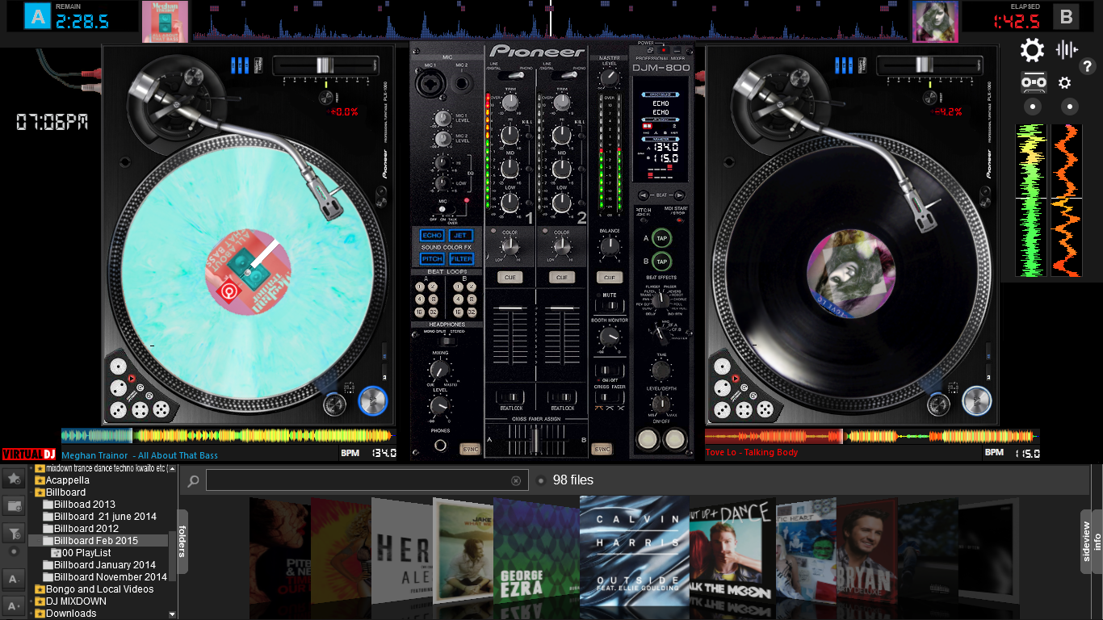Toggle channel 2 MID kill switch

[x=581, y=170]
